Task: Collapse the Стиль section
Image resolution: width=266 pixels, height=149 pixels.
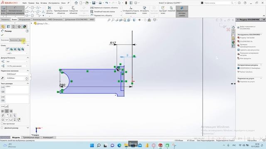Action: pyautogui.click(x=28, y=46)
